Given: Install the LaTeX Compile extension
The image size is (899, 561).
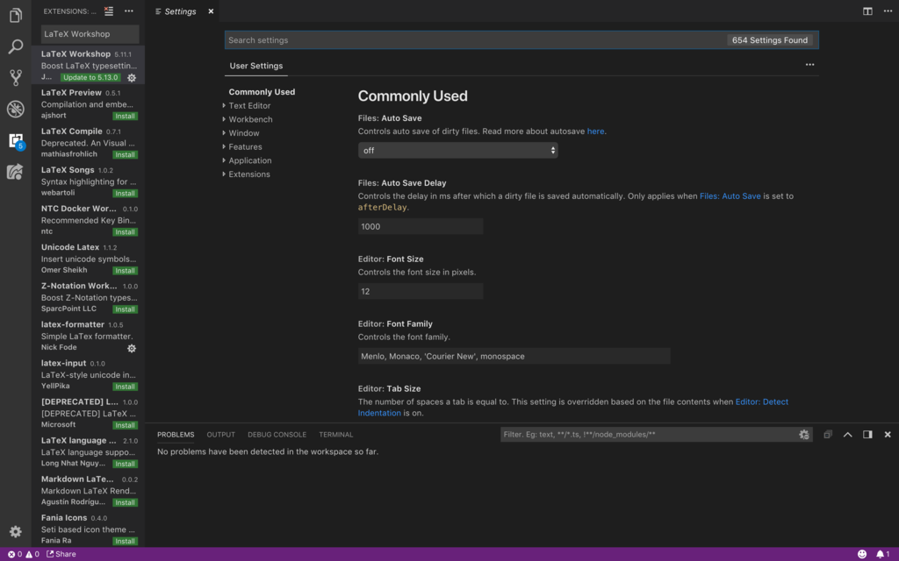Looking at the screenshot, I should [x=125, y=154].
